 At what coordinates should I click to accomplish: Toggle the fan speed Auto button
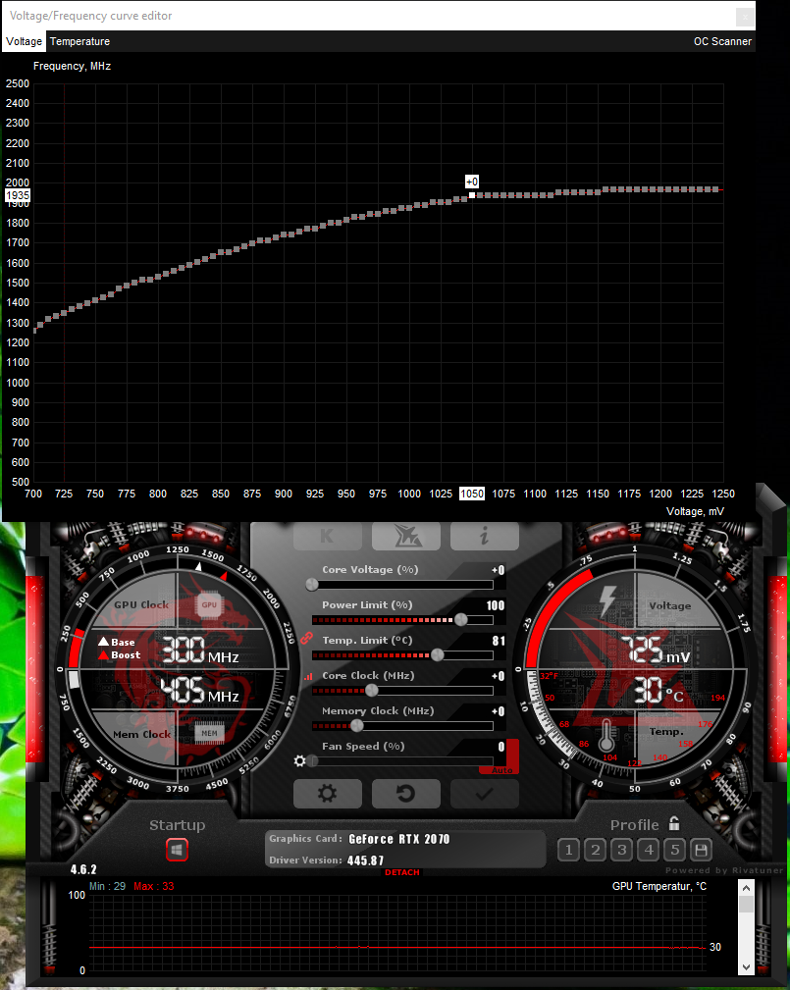point(502,770)
